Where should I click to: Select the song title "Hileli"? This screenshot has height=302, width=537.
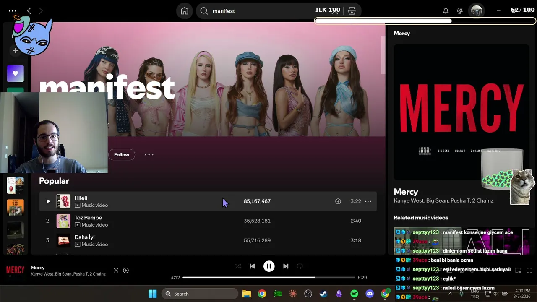coord(81,198)
